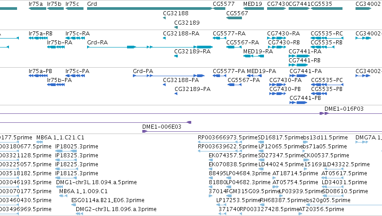Open the CG5535 gene feature
This screenshot has height=216, width=382.
326,9
